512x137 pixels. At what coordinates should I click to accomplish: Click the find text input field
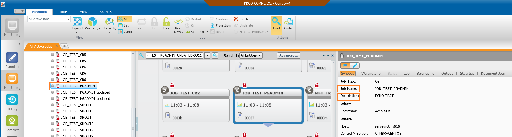coord(175,55)
